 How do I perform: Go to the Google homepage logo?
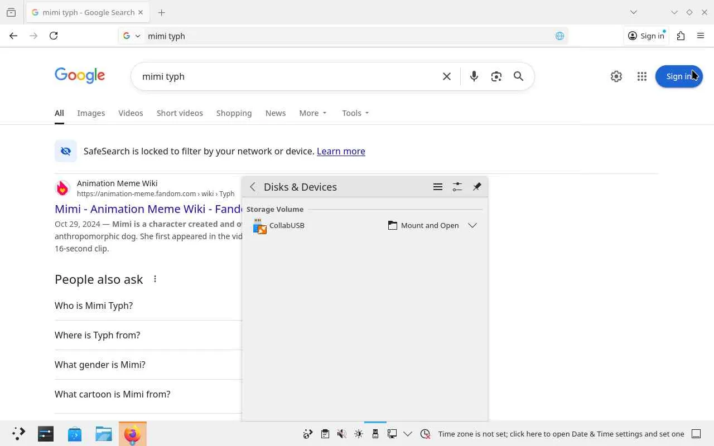coord(80,76)
